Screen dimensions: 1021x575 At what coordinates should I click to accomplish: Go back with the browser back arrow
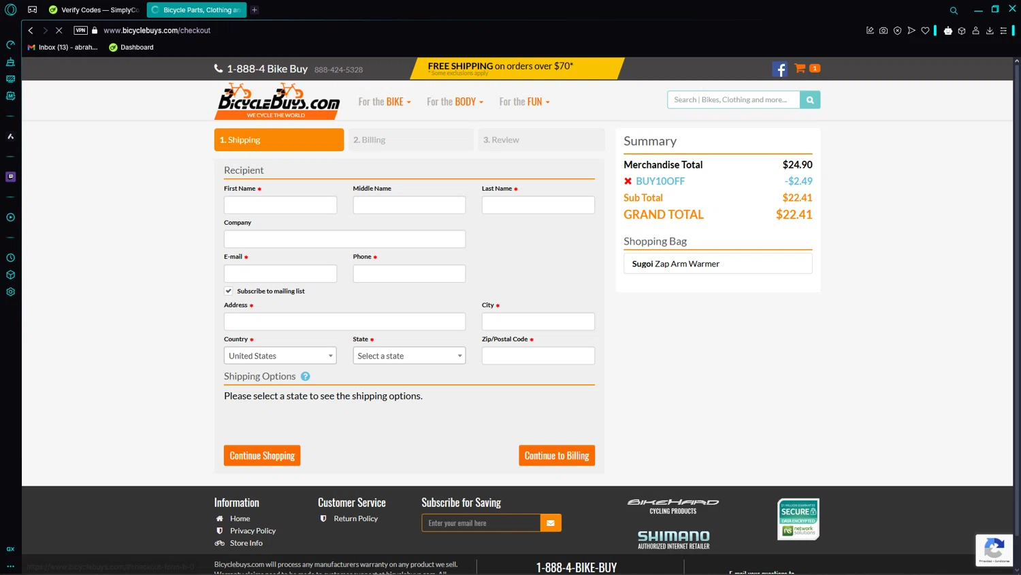31,31
